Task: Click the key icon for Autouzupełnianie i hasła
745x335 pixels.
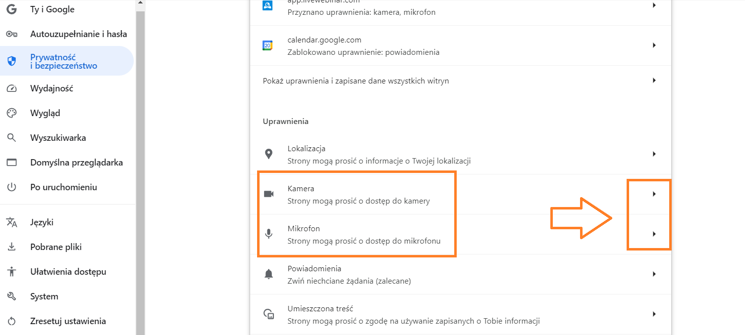Action: [x=11, y=34]
